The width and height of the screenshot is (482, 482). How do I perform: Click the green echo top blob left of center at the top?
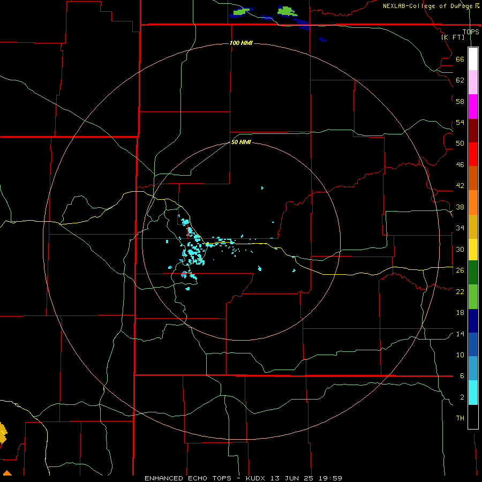tap(241, 12)
